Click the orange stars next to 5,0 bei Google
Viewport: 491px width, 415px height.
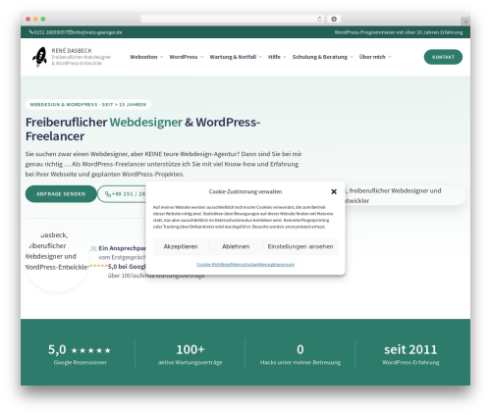point(98,266)
